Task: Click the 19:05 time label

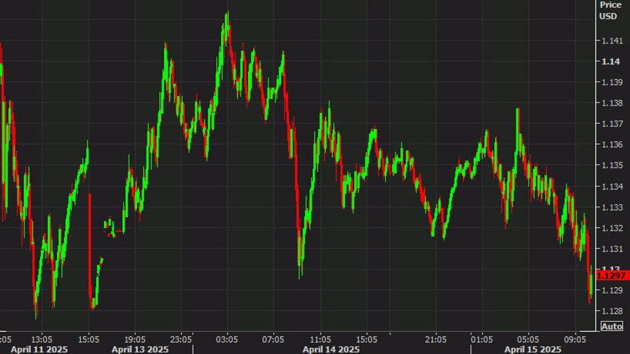Action: click(x=135, y=340)
